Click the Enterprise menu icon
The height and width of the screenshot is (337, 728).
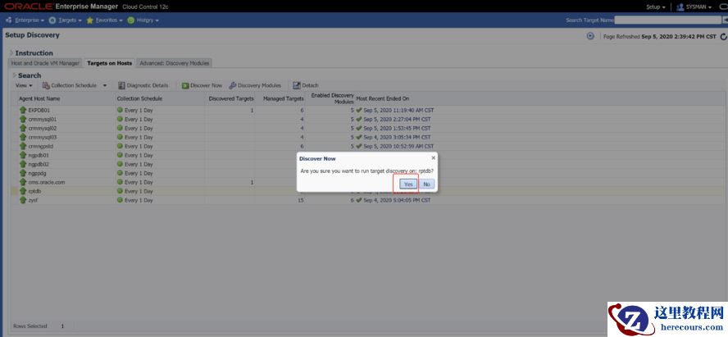point(9,20)
